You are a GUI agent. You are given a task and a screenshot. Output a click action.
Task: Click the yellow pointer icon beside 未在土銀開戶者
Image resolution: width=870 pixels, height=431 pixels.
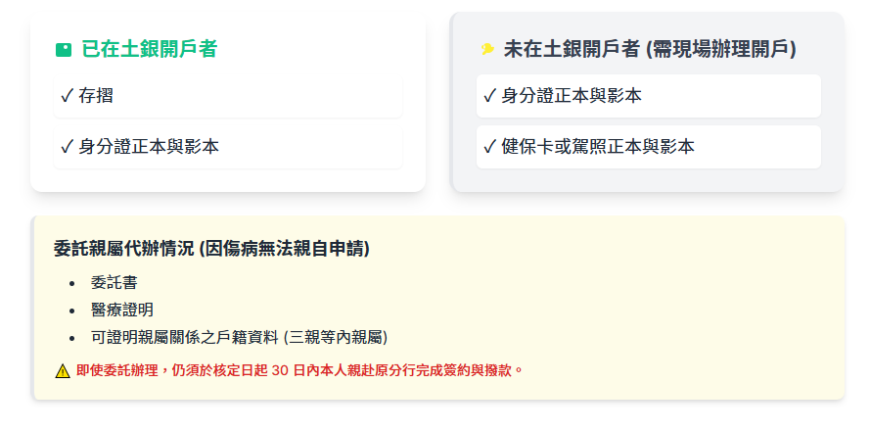[x=486, y=49]
